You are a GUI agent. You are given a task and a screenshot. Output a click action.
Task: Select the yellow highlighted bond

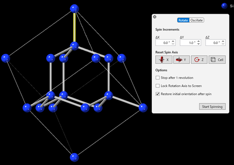[74, 27]
